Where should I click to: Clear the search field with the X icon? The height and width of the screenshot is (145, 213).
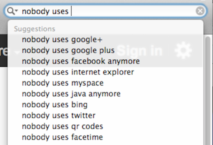[200, 11]
